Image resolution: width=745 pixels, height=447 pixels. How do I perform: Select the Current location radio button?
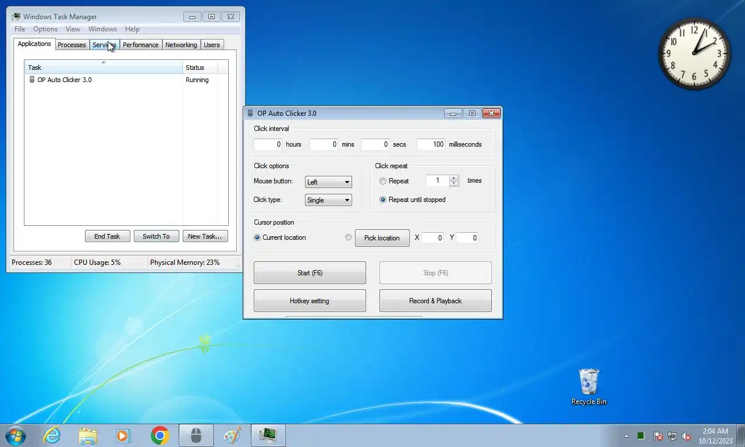click(257, 237)
